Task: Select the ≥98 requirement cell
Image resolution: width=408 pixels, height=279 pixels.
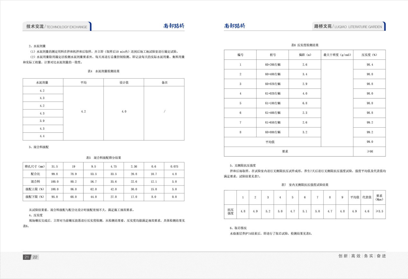Action: (369, 151)
